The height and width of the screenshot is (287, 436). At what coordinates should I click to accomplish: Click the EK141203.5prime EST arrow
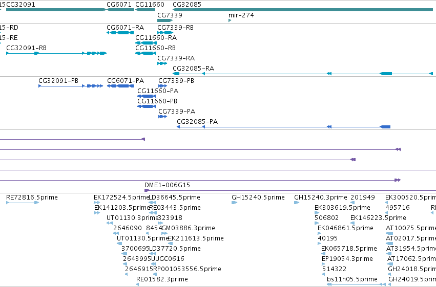click(x=97, y=213)
